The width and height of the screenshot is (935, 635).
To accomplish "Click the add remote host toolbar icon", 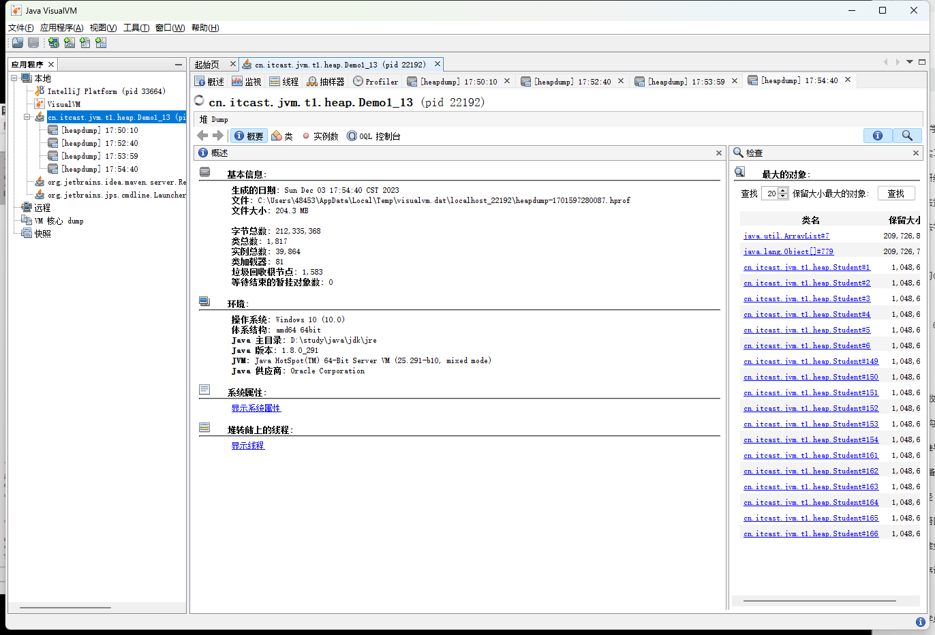I will (54, 43).
